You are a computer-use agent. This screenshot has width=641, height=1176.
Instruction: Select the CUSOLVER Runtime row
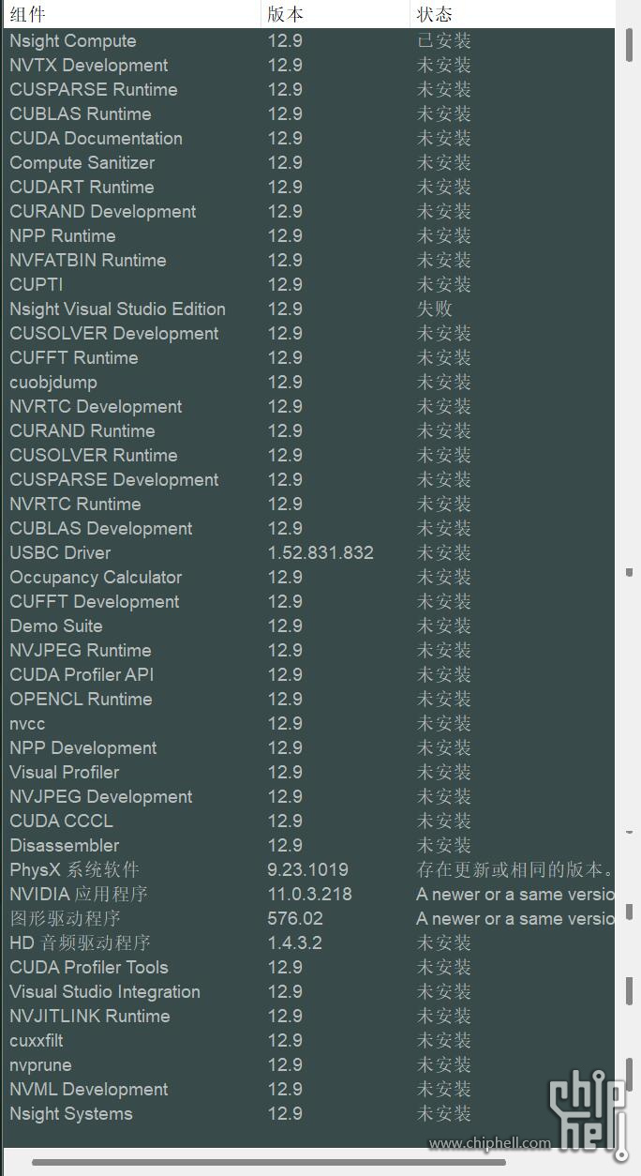click(x=309, y=456)
